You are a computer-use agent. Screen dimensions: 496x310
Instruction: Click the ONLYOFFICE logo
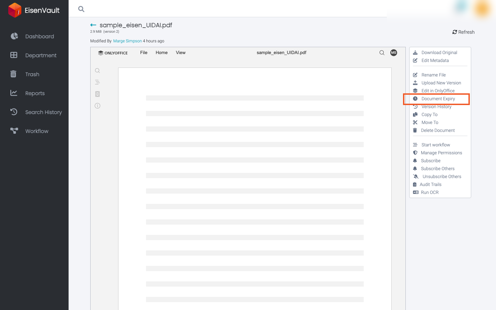(113, 53)
